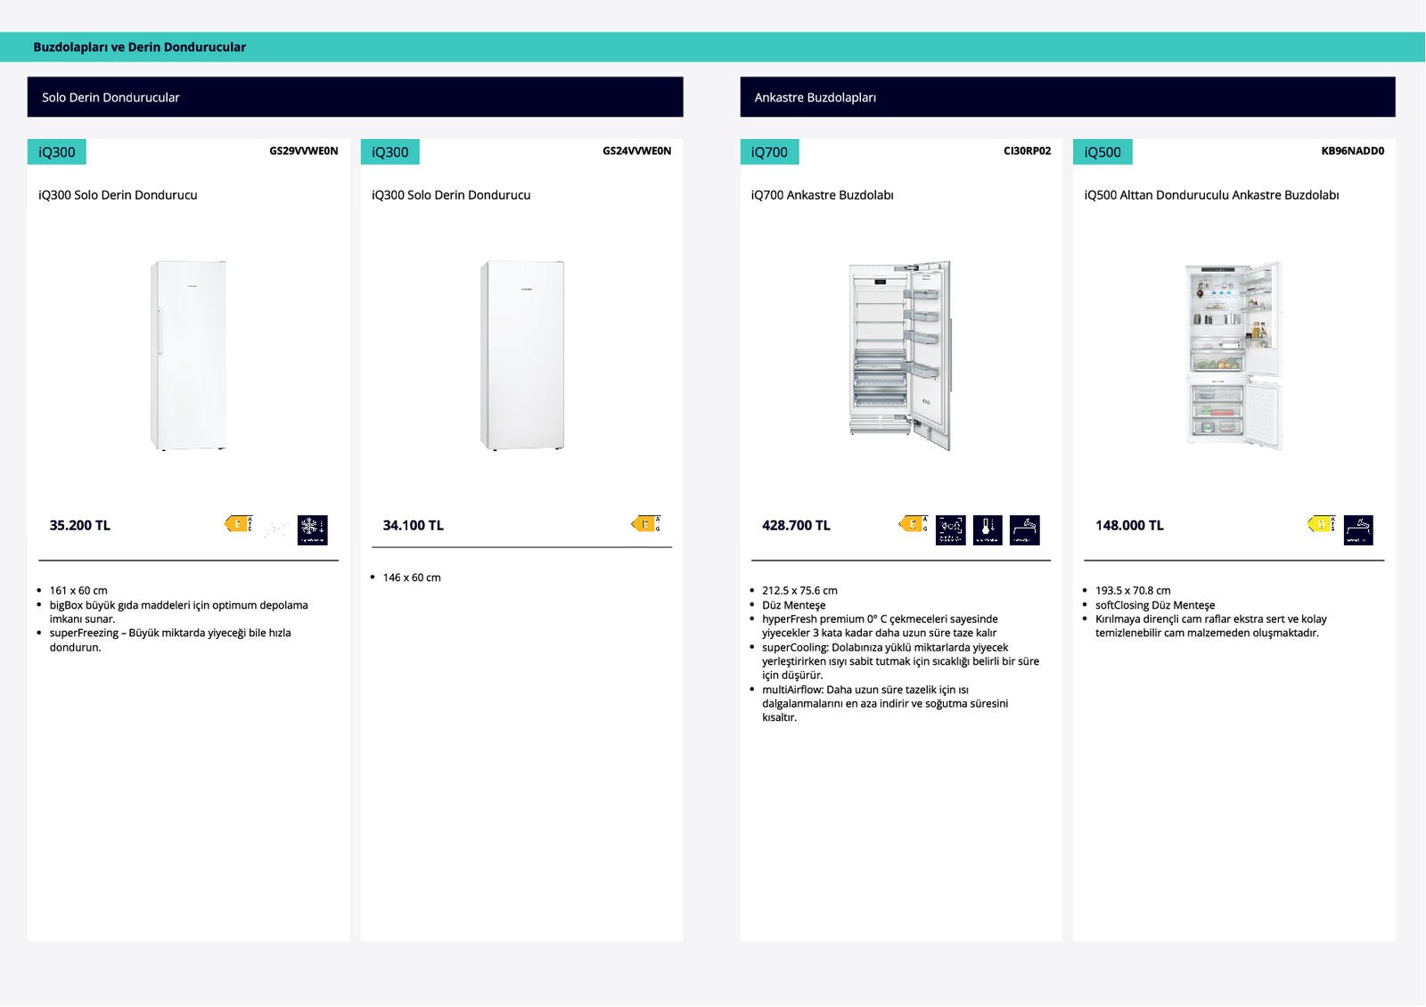
Task: Click the energy class E label for GS24VVWE0N
Action: (645, 524)
